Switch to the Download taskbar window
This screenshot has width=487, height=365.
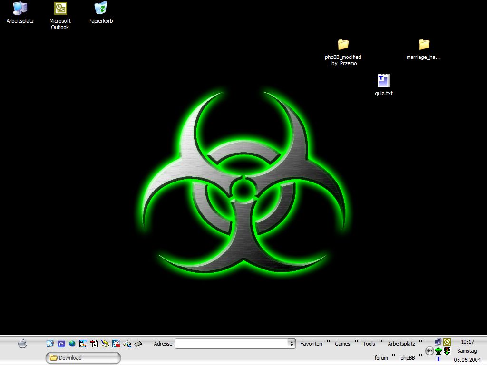[83, 358]
